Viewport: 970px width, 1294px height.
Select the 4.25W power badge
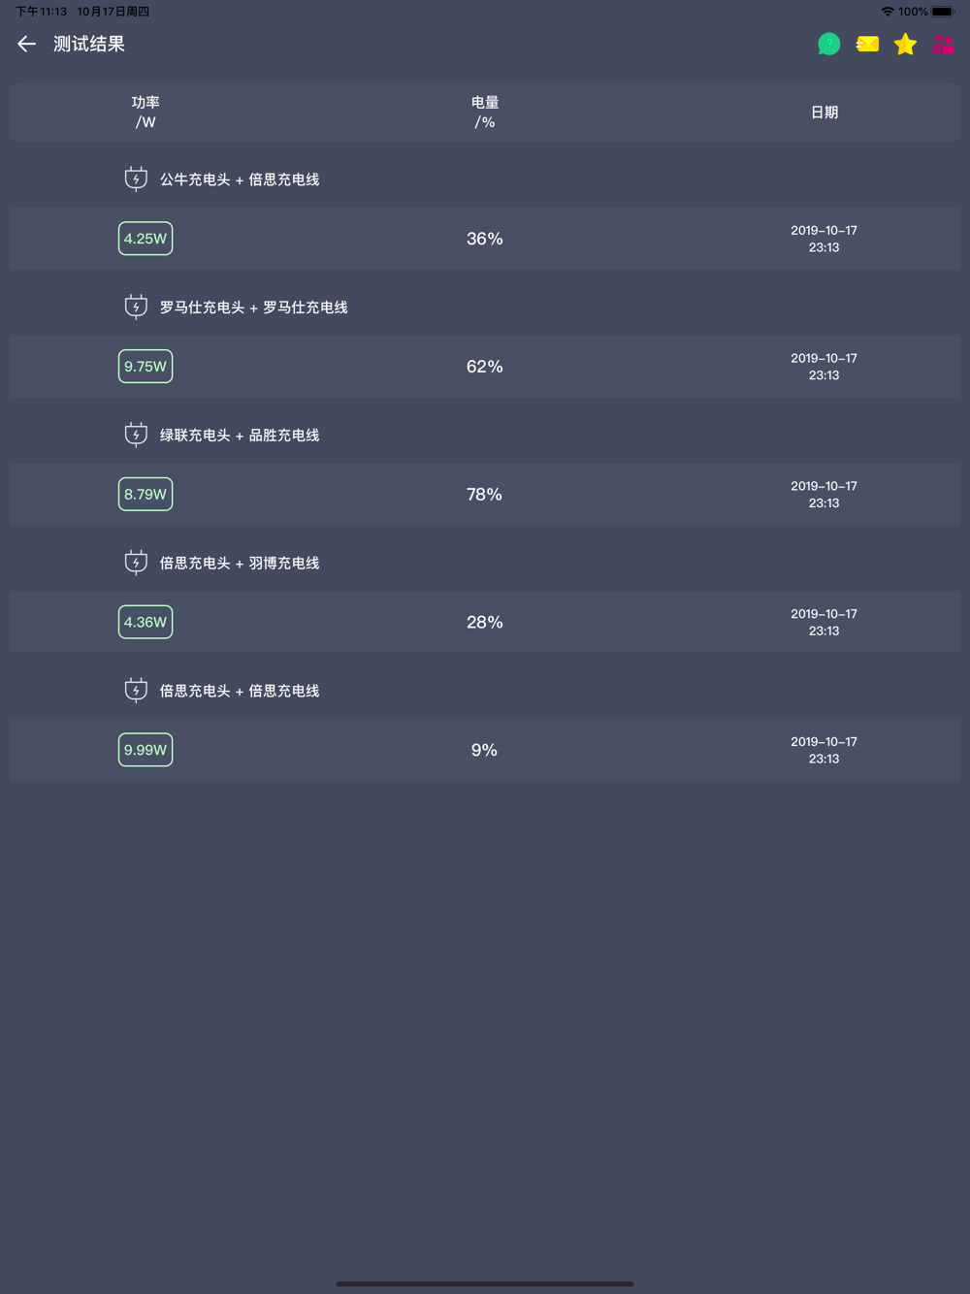145,239
